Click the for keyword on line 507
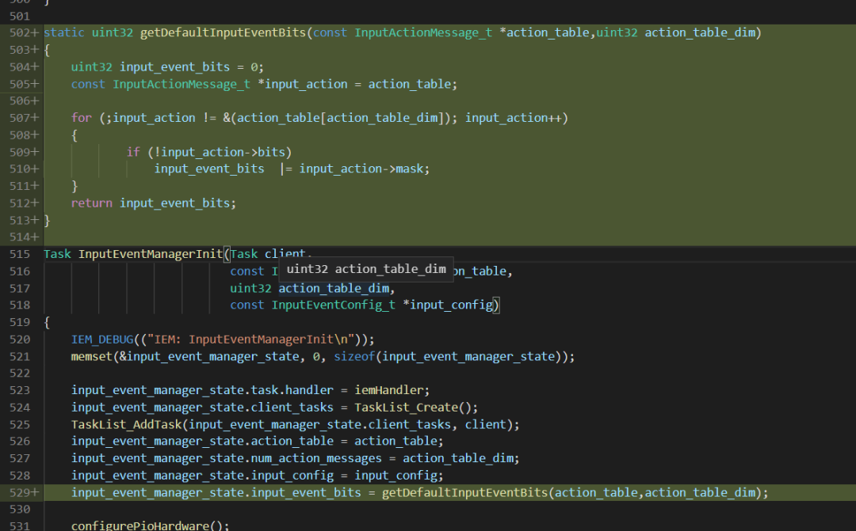Screen dimensions: 856x531 [x=82, y=118]
